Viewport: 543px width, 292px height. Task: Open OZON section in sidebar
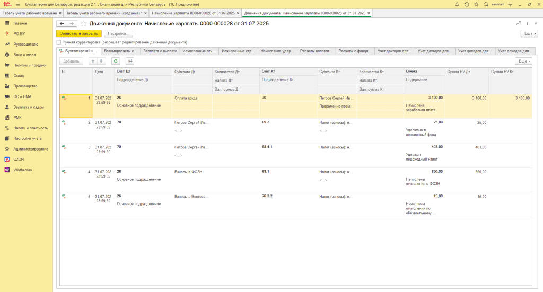pos(19,160)
